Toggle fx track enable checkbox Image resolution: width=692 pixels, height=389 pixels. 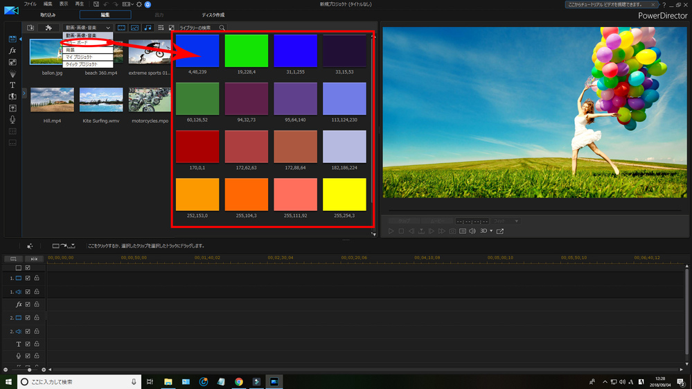coord(28,304)
